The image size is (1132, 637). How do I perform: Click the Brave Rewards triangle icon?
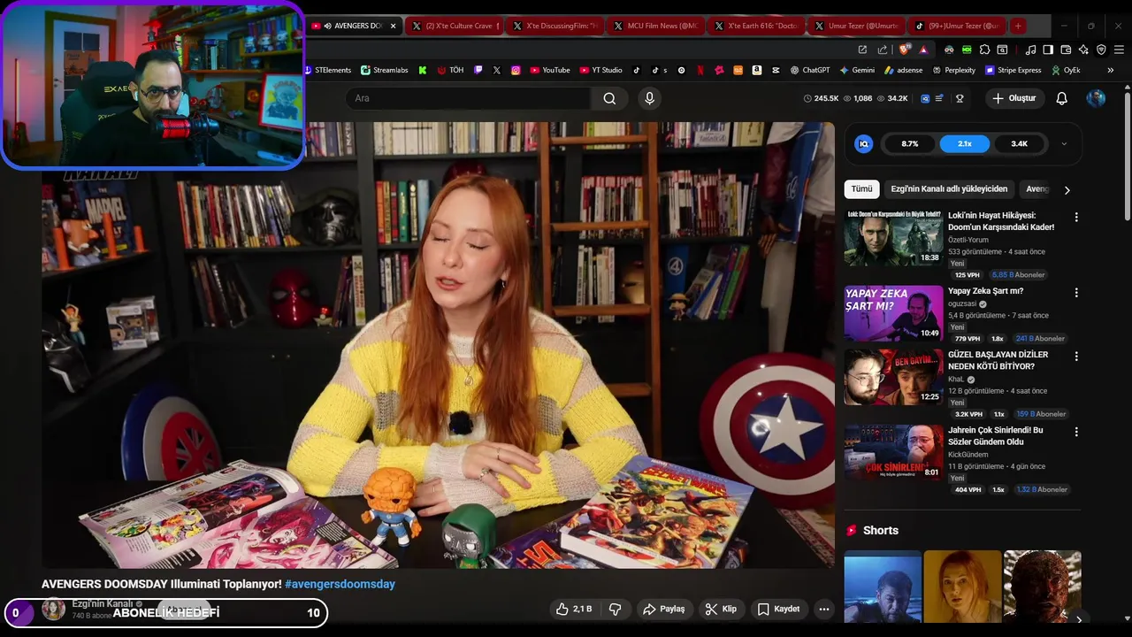[x=923, y=50]
